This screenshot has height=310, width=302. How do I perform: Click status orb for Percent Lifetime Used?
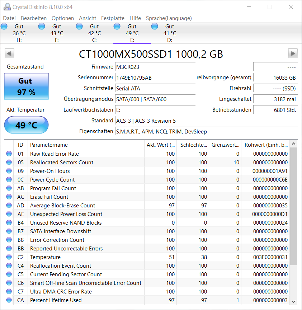(9, 300)
